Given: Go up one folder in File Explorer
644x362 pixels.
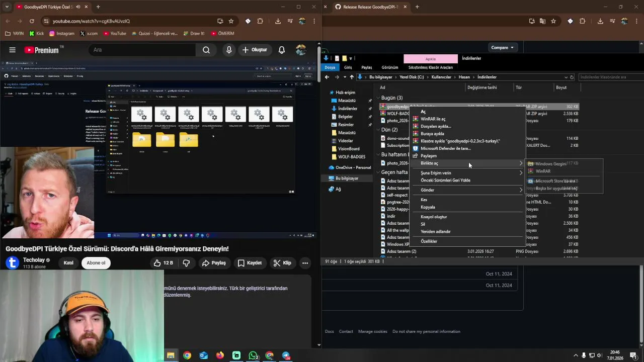Looking at the screenshot, I should [x=352, y=77].
